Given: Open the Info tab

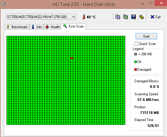Looking at the screenshot, I should click(x=36, y=27).
